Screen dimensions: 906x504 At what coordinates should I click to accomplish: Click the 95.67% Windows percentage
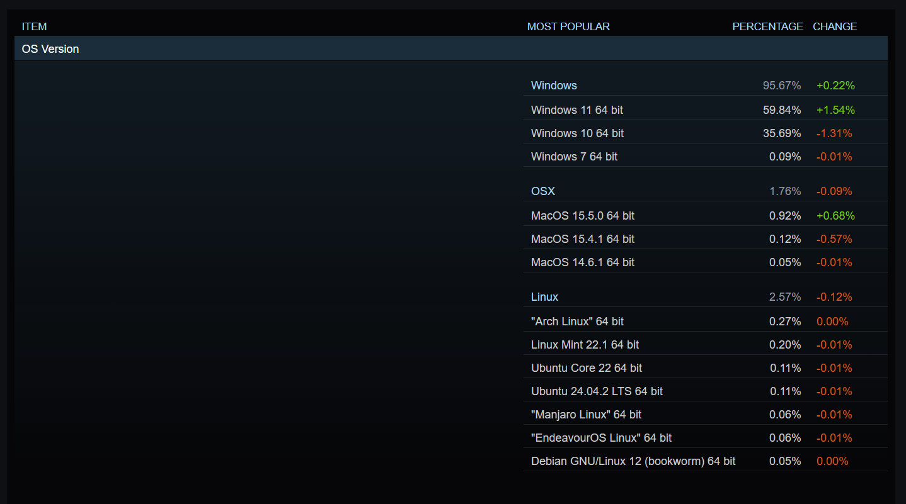coord(782,86)
